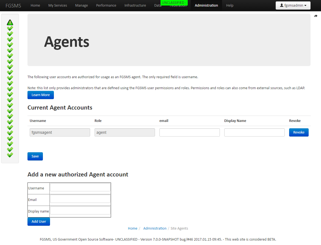Go to the Home menu

coord(35,6)
